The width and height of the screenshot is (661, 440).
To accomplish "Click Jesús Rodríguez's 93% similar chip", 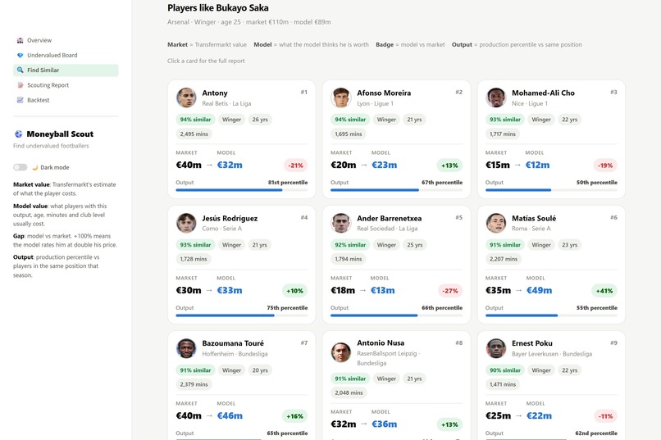I will (x=195, y=245).
